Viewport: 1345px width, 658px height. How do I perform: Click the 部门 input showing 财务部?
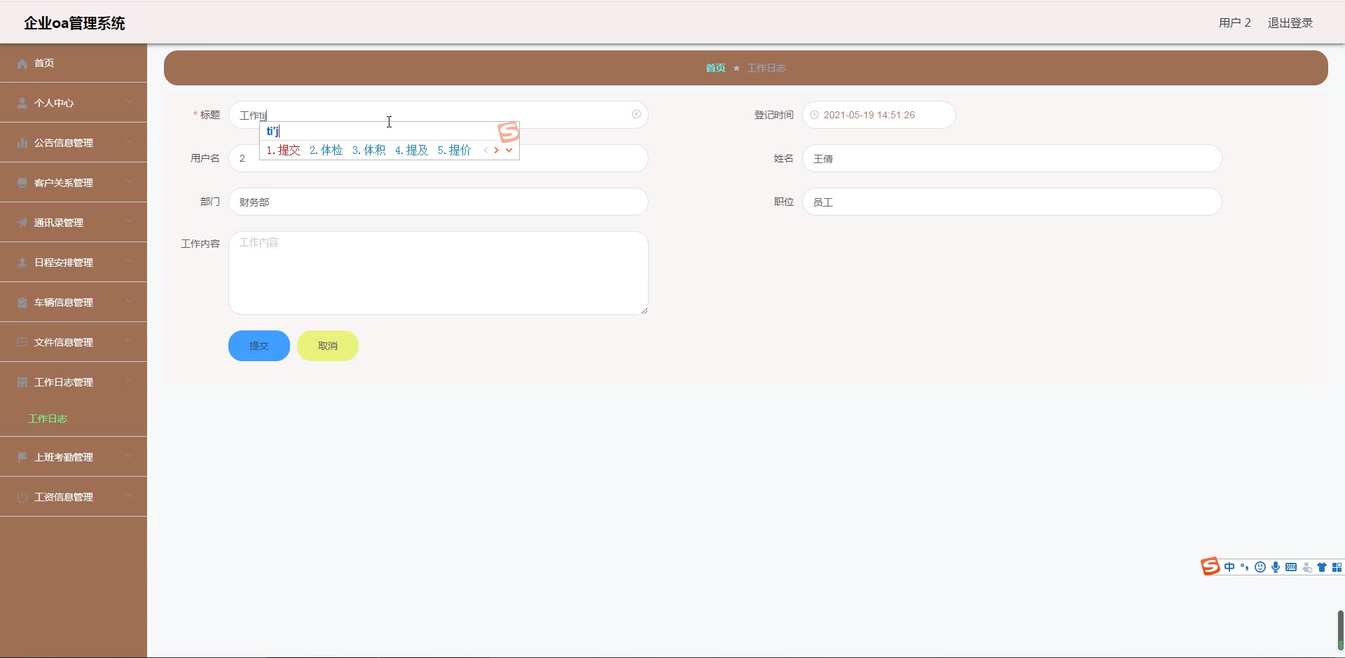pyautogui.click(x=439, y=202)
